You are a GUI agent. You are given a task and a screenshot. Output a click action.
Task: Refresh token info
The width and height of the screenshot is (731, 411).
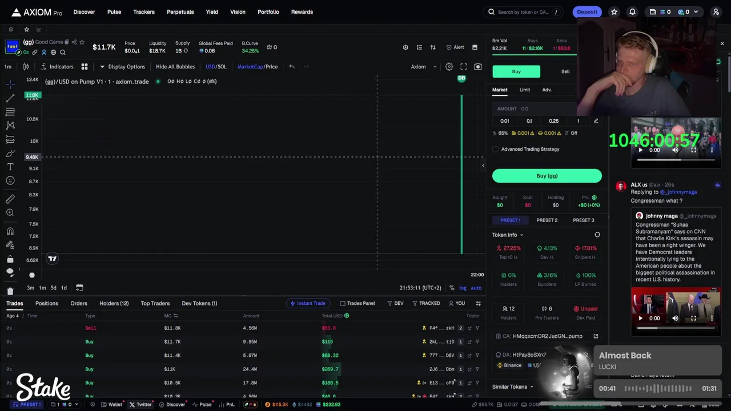[597, 235]
